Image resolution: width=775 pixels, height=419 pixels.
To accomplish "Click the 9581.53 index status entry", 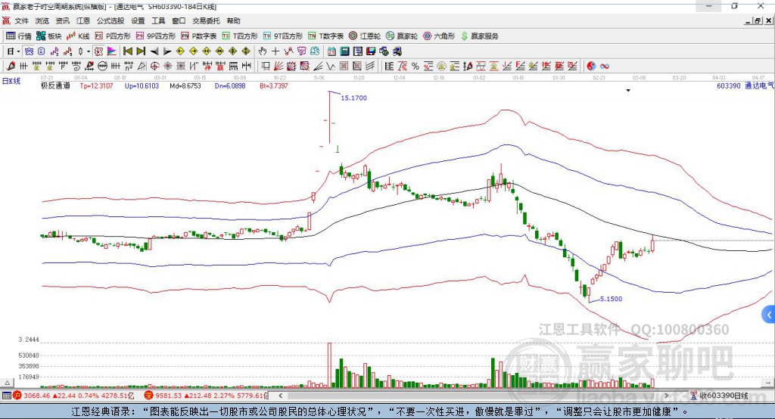I will (205, 396).
